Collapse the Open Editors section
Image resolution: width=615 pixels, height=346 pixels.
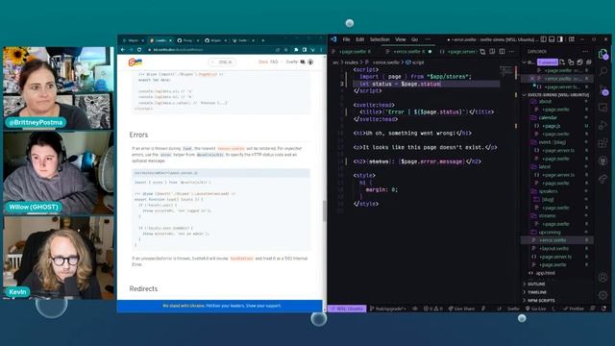point(525,62)
